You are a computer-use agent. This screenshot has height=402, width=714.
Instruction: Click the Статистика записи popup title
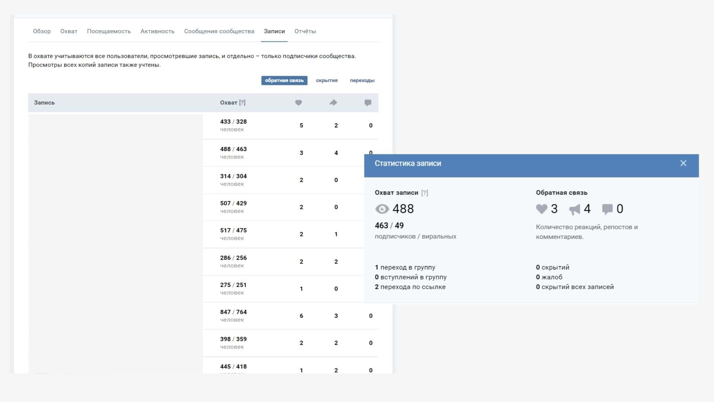pos(408,163)
